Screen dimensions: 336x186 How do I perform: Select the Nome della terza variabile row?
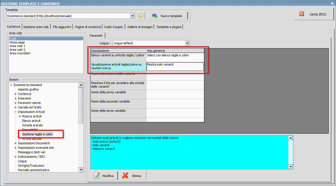pyautogui.click(x=118, y=113)
